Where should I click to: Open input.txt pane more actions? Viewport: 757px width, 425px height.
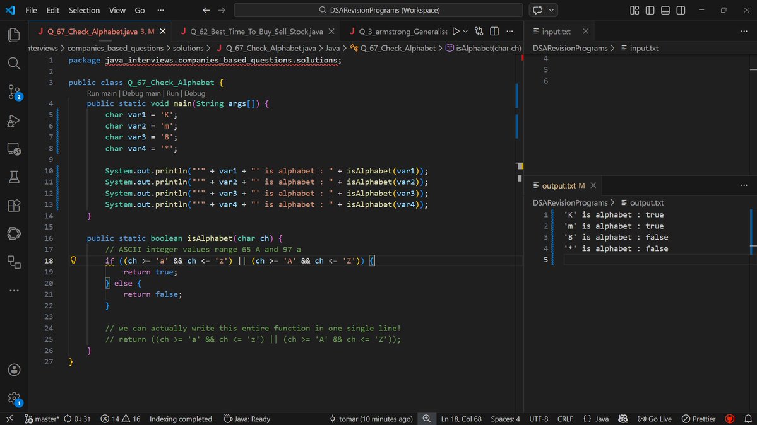744,32
